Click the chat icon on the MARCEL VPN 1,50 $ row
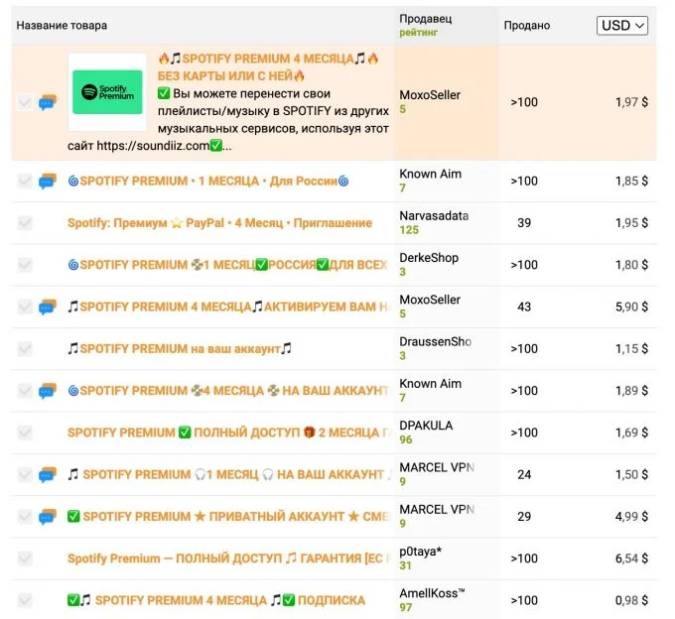675x619 pixels. click(48, 475)
